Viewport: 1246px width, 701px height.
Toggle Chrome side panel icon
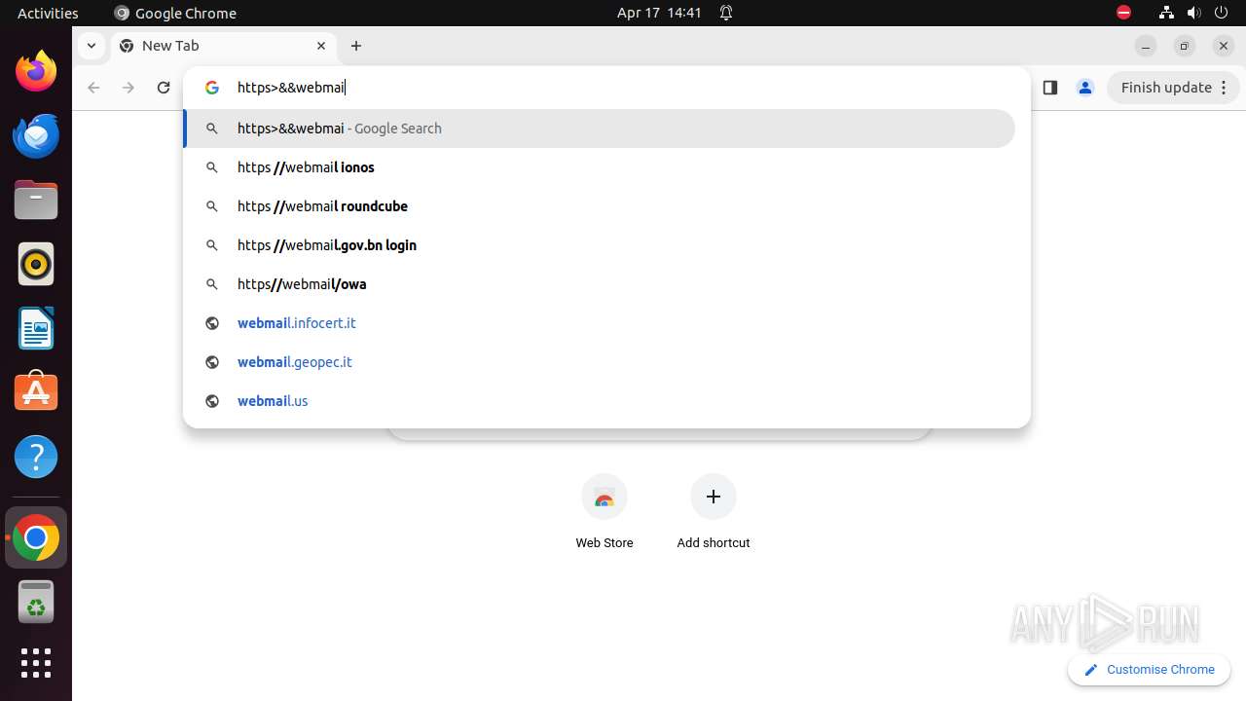pyautogui.click(x=1049, y=88)
